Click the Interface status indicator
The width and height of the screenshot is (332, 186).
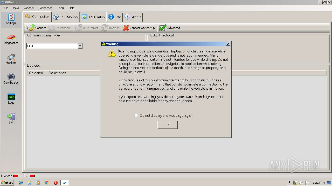coord(16,176)
